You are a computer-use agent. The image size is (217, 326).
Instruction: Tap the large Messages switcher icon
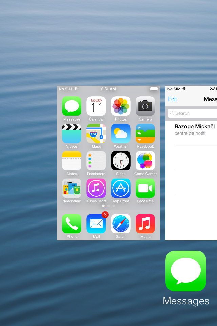tap(186, 271)
